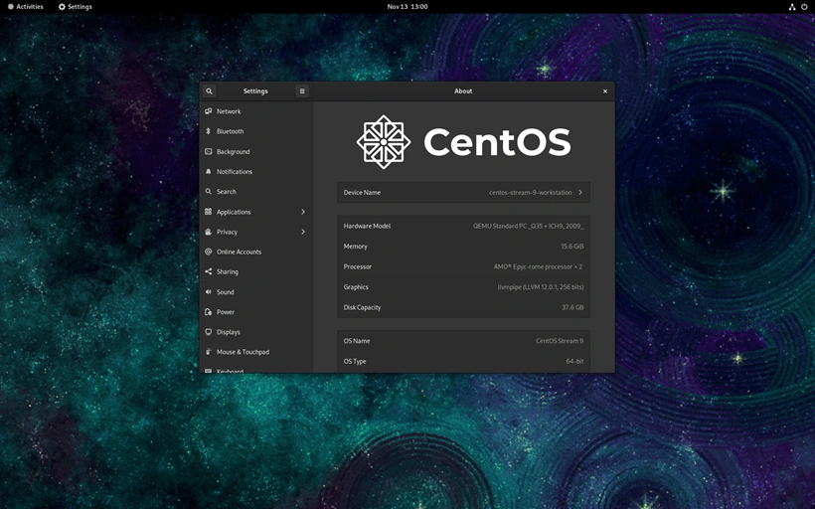815x509 pixels.
Task: Open the Network settings panel
Action: click(255, 111)
